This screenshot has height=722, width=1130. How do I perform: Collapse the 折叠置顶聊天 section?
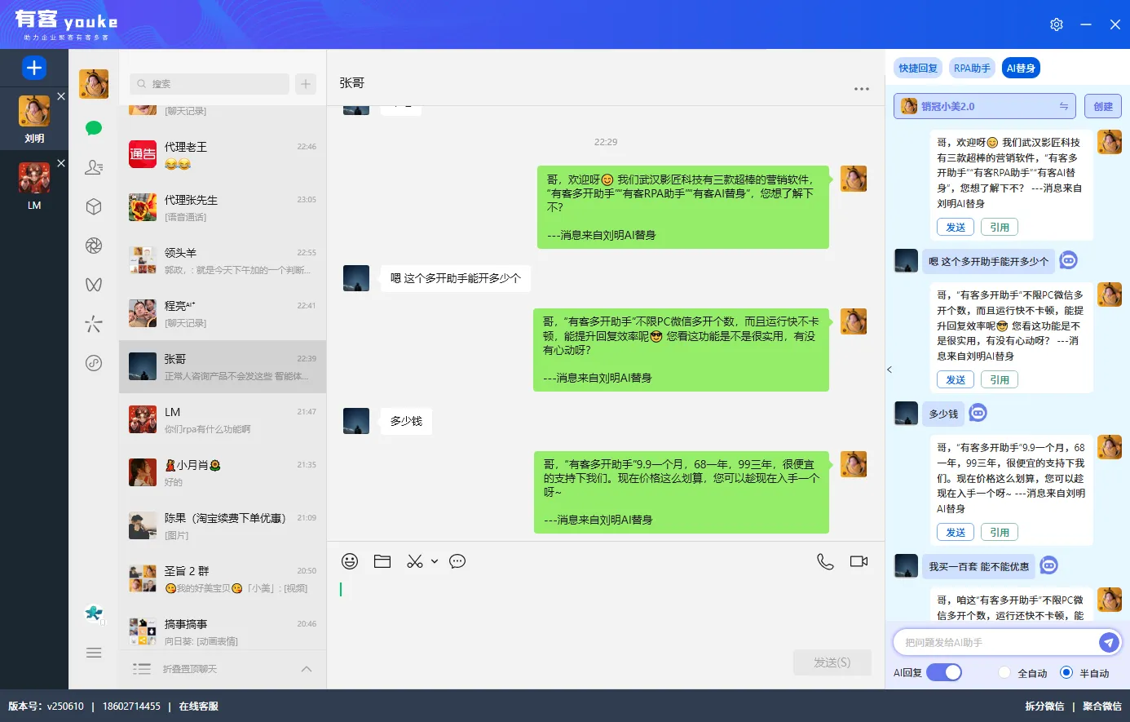coord(307,668)
